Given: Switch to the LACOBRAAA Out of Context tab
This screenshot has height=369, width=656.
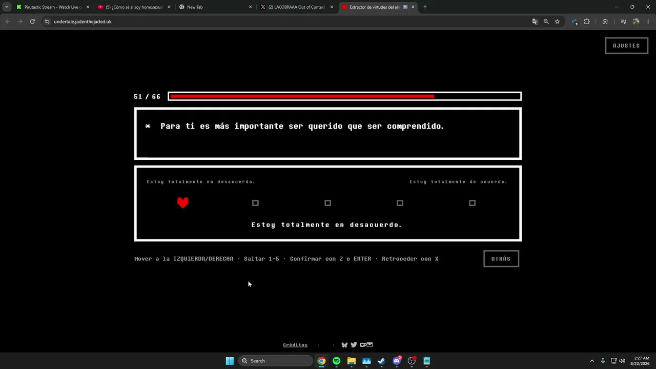Looking at the screenshot, I should point(296,7).
